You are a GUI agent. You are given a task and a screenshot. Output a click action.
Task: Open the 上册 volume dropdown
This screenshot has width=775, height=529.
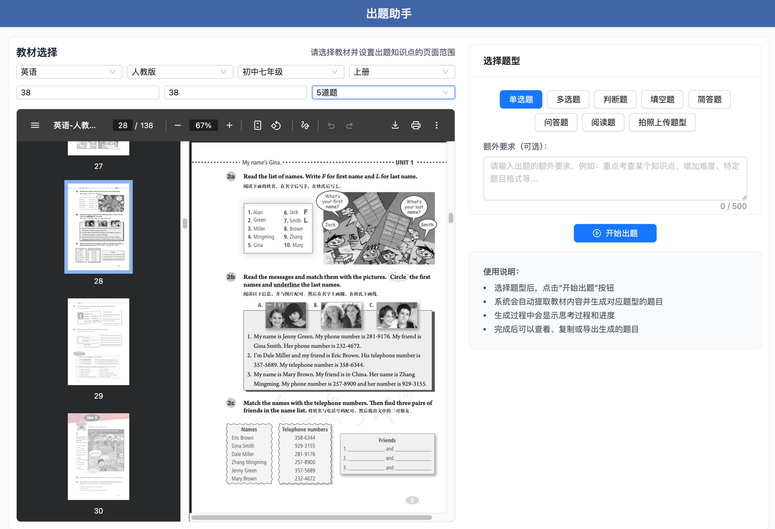(402, 72)
